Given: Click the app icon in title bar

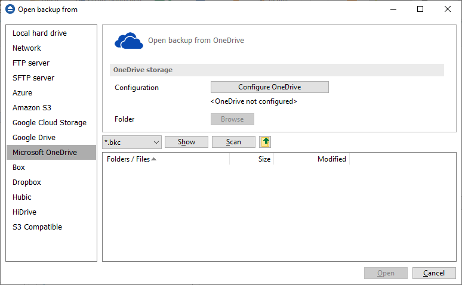Looking at the screenshot, I should point(10,9).
